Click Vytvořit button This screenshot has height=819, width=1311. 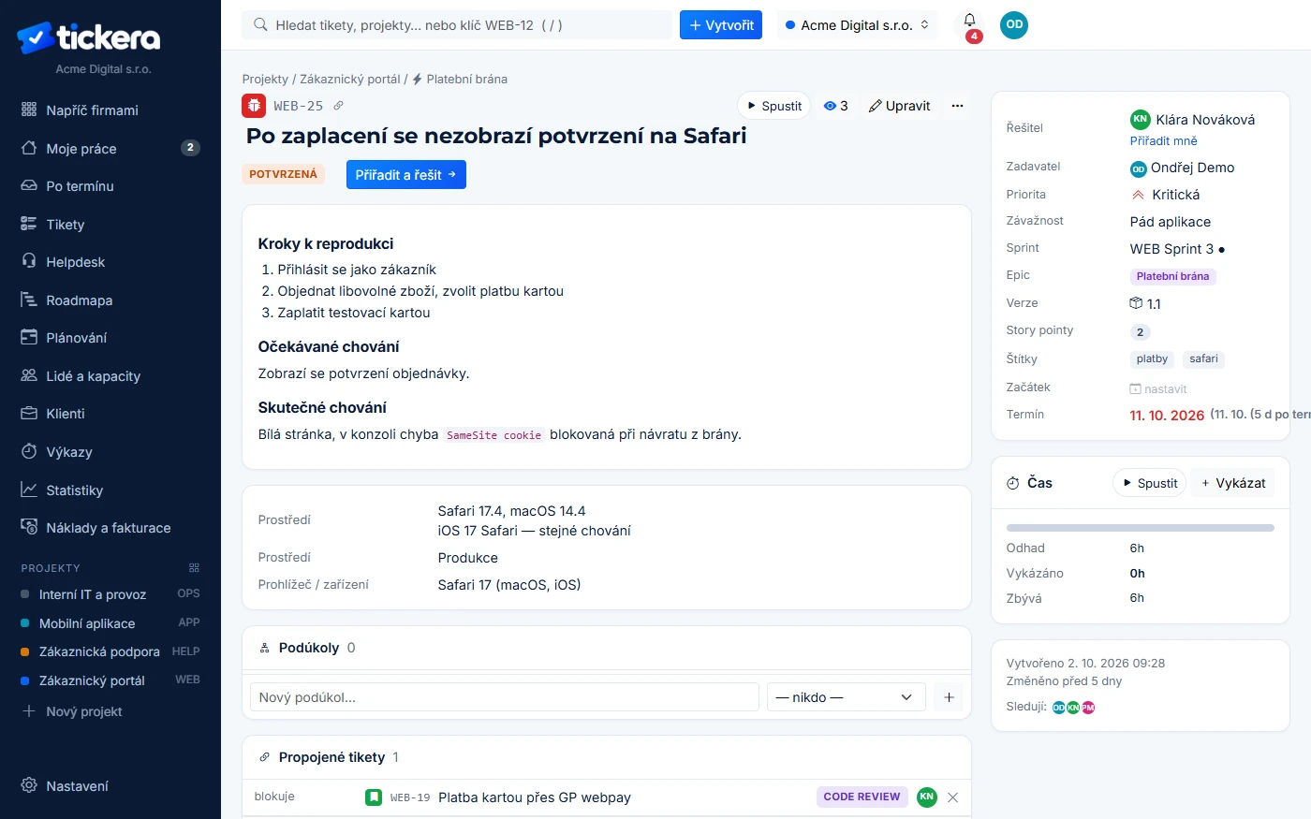[721, 25]
